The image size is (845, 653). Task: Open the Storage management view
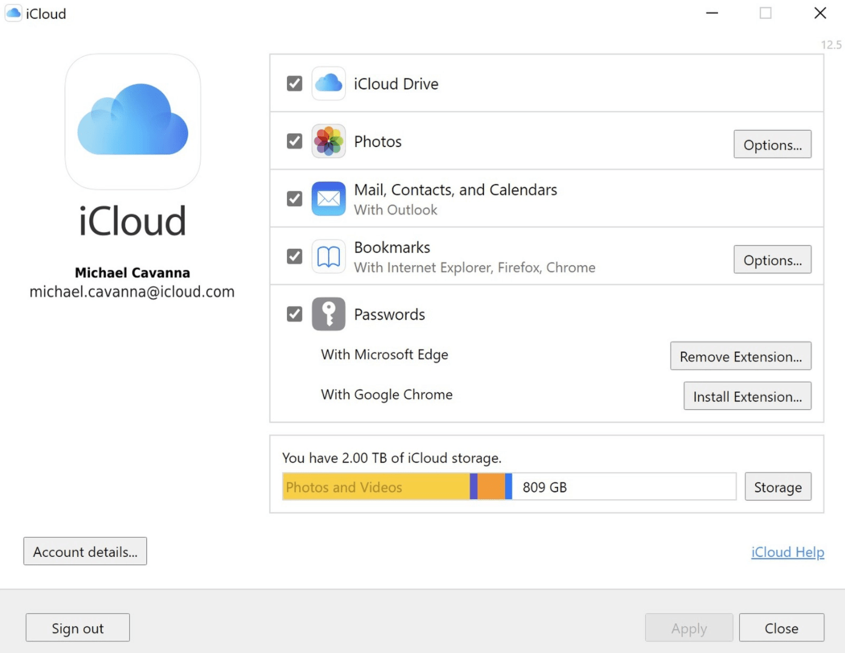(x=778, y=486)
